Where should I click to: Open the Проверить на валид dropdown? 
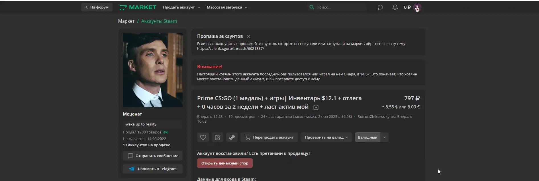tap(326, 137)
